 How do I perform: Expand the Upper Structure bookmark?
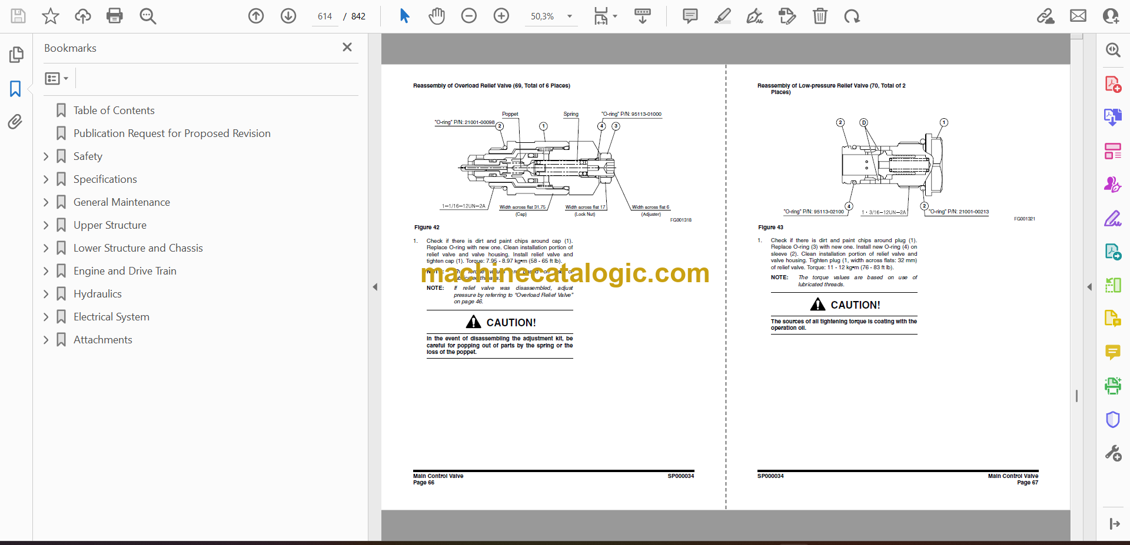click(46, 225)
